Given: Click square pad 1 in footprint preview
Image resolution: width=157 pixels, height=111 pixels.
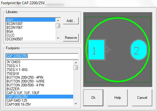Looking at the screenshot, I should (97, 50).
